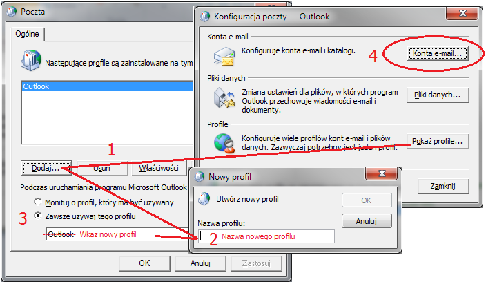Click the Nowy profil title bar icon
The image size is (486, 284).
pos(199,177)
